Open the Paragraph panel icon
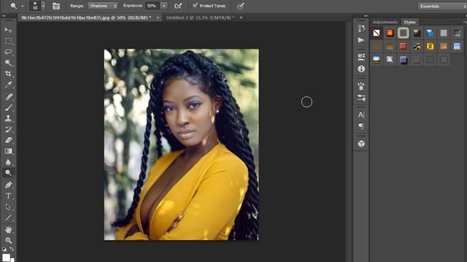467x262 pixels. point(361,126)
